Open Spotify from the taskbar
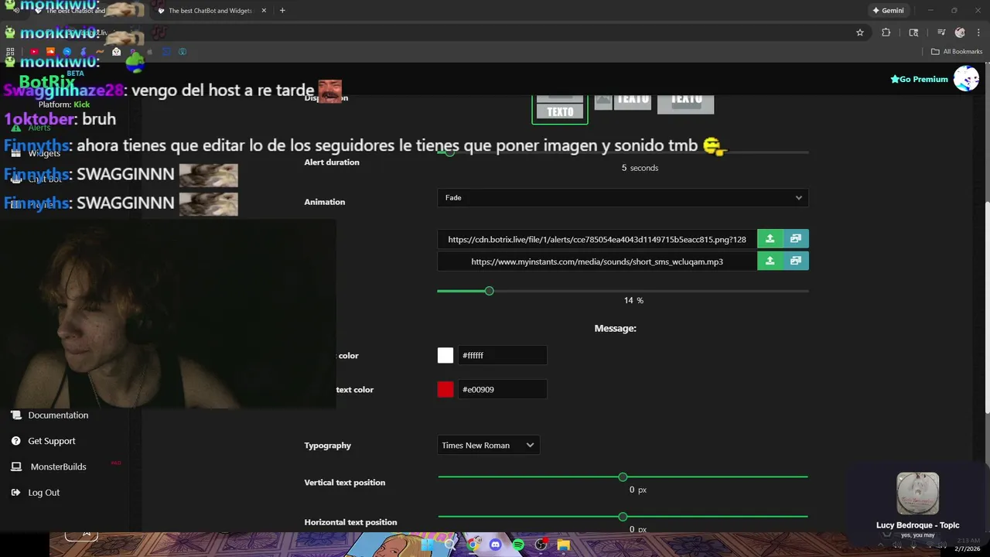This screenshot has width=990, height=557. pyautogui.click(x=518, y=545)
